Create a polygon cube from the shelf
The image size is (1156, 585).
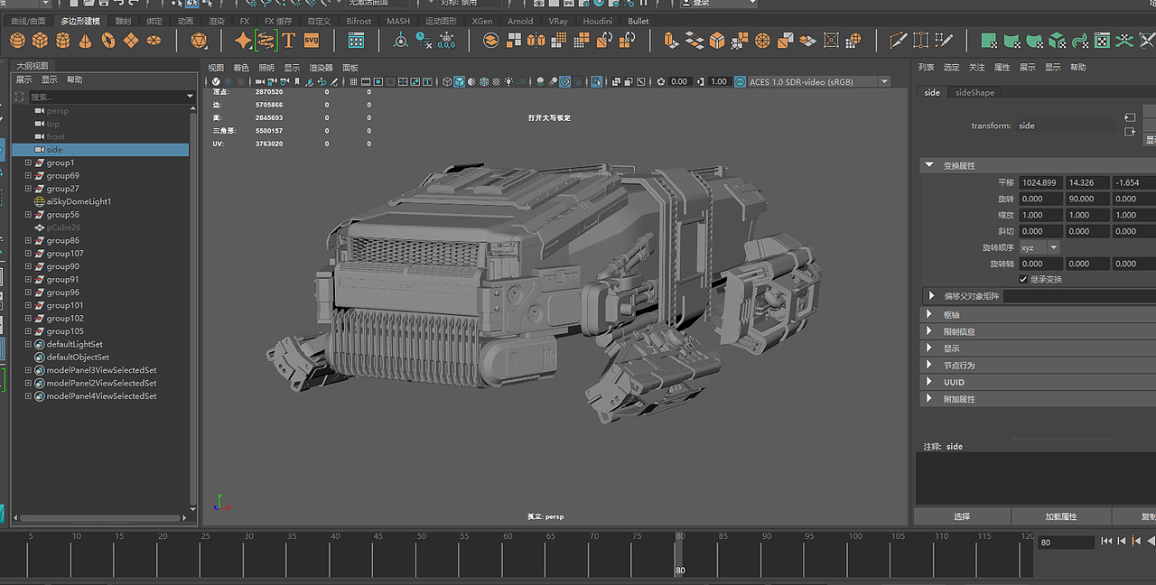[41, 40]
